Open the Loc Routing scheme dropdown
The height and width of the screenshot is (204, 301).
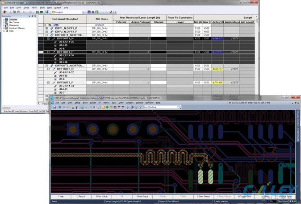point(177,107)
